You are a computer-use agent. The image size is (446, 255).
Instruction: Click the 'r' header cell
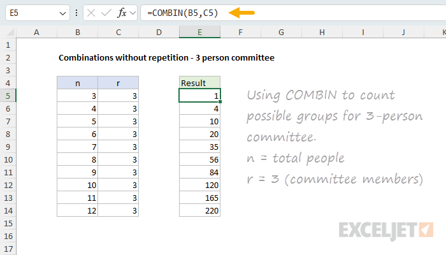point(119,83)
